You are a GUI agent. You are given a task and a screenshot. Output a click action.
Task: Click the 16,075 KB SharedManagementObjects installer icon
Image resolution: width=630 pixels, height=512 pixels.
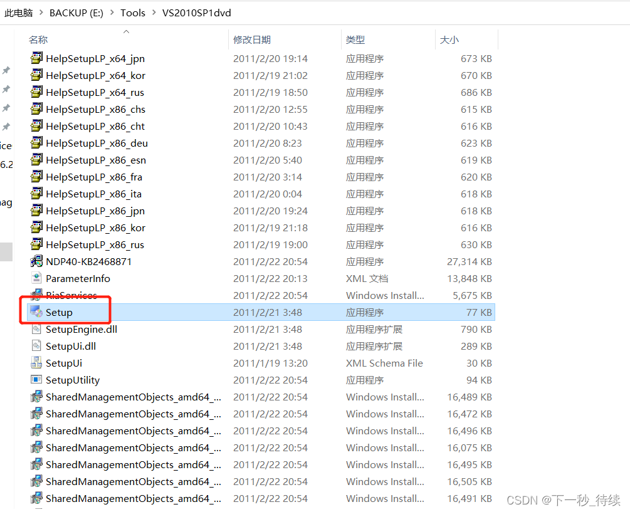36,447
